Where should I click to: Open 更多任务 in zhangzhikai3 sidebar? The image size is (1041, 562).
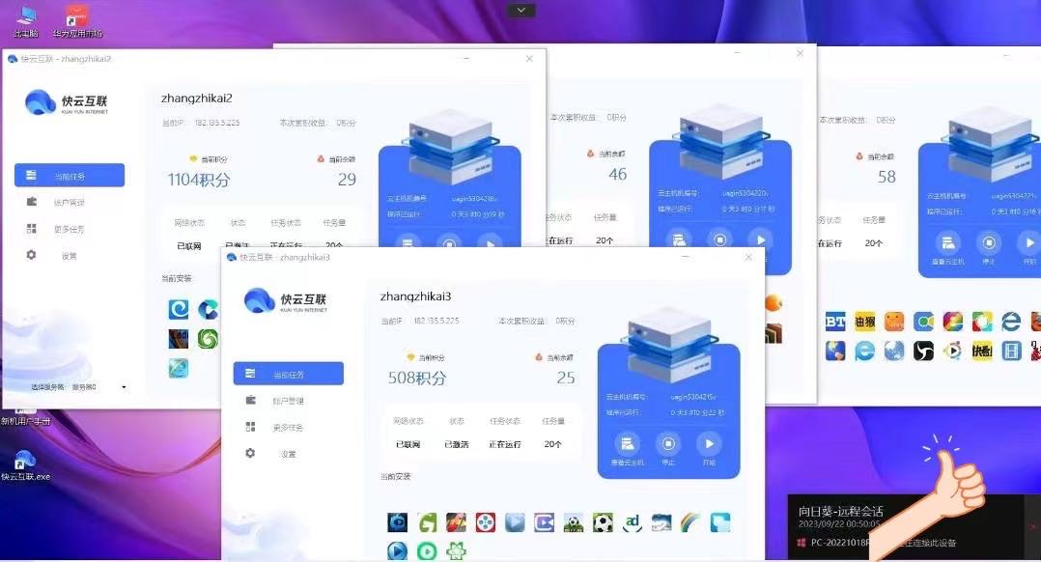[288, 428]
